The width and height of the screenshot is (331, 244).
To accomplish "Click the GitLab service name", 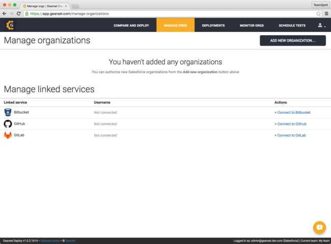I will tap(19, 135).
